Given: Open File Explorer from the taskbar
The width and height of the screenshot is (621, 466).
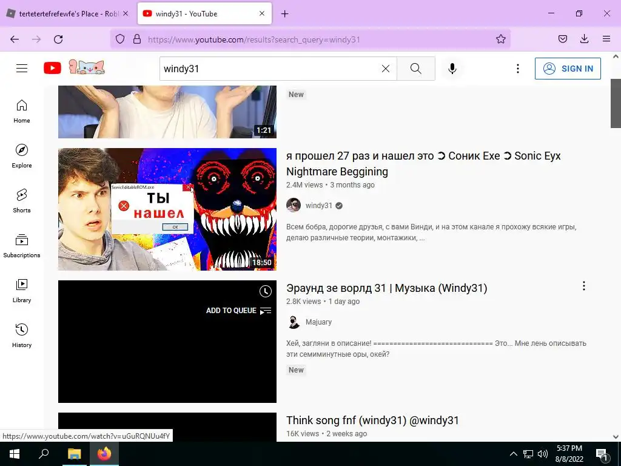Looking at the screenshot, I should click(74, 454).
